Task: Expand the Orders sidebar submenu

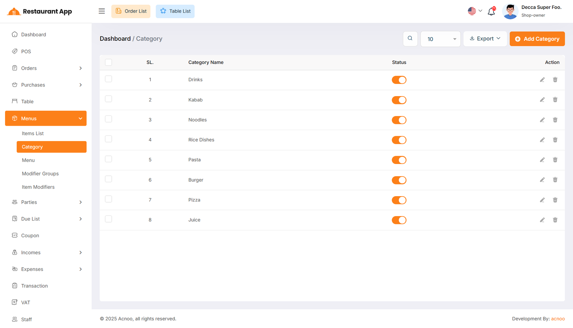Action: (x=46, y=68)
